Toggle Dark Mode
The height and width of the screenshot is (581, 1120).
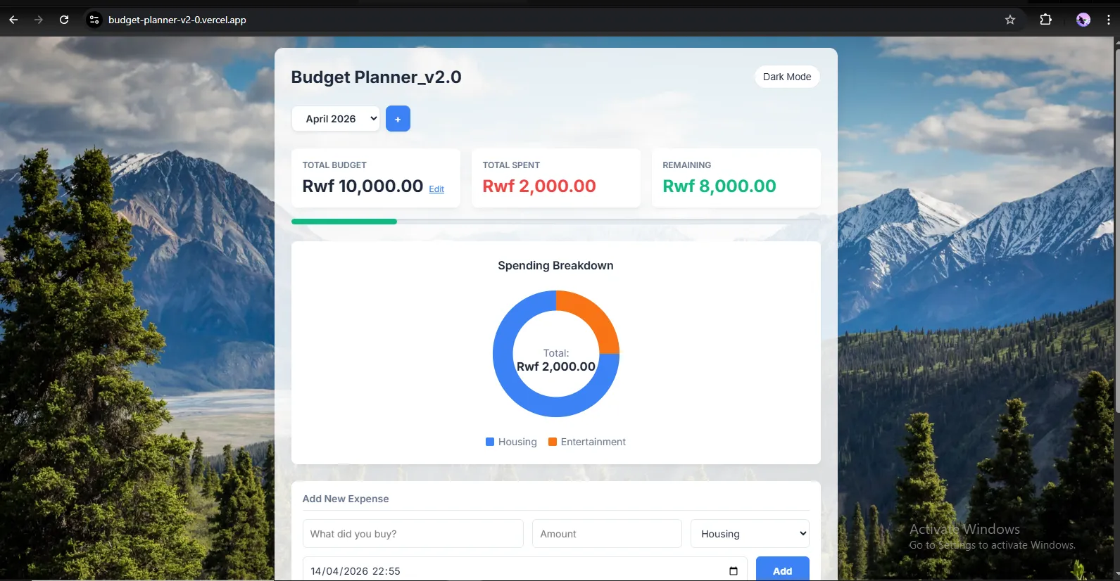pyautogui.click(x=787, y=77)
